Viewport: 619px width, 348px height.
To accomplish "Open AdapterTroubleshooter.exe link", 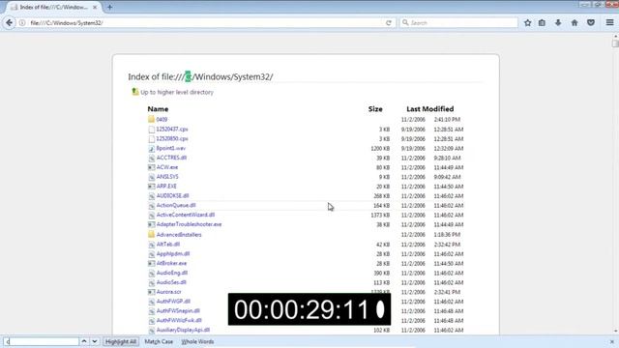I will [190, 224].
